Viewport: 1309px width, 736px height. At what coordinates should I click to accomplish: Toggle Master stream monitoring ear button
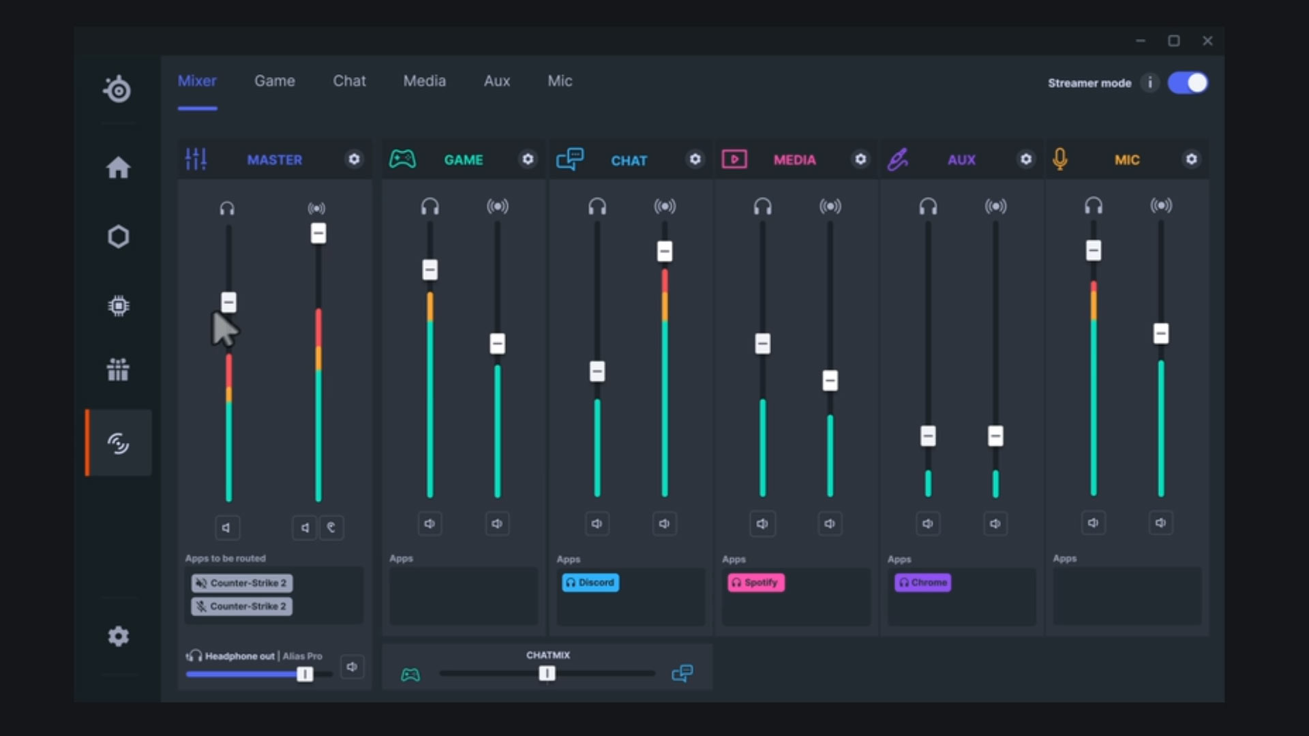click(331, 527)
